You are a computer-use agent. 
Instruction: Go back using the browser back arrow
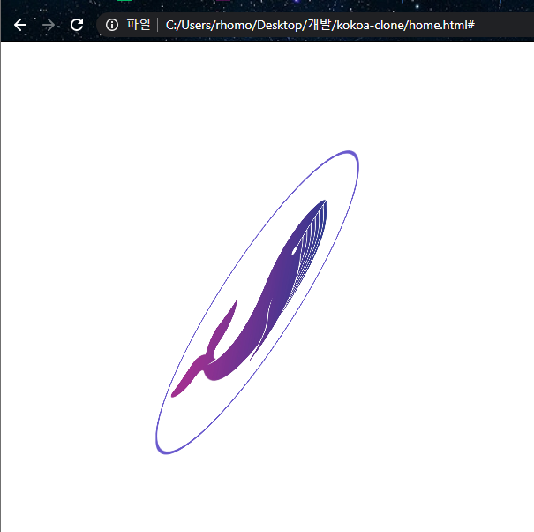(x=20, y=25)
